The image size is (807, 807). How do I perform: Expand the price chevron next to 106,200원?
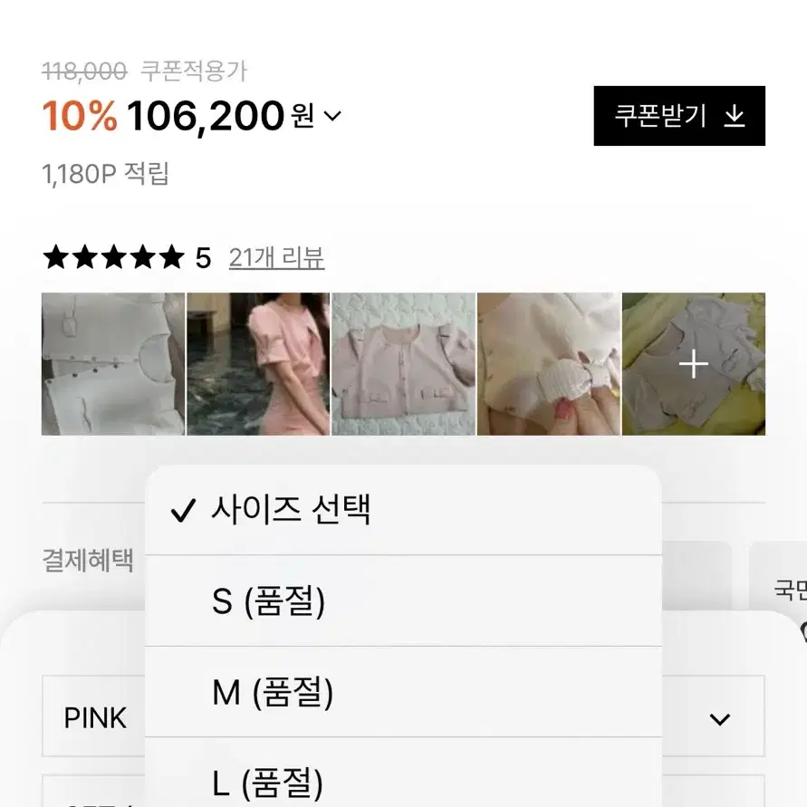tap(332, 116)
